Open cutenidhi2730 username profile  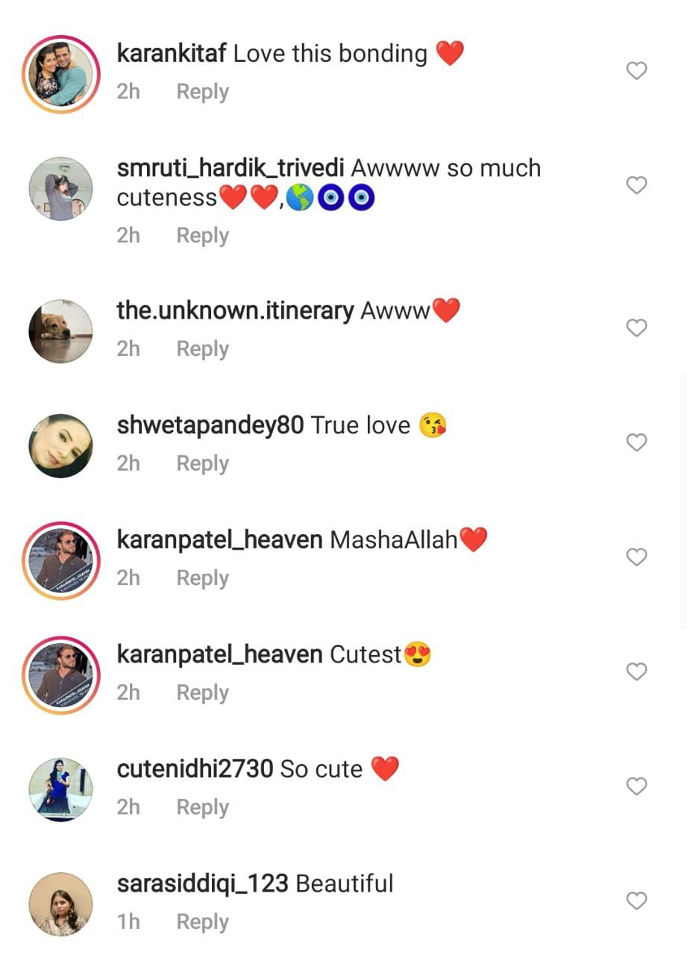[x=195, y=769]
